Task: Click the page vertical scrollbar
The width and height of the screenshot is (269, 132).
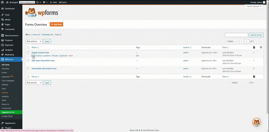Action: pyautogui.click(x=268, y=58)
